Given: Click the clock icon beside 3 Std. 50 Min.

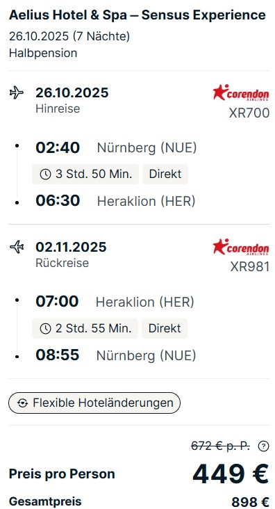Looking at the screenshot, I should pos(45,175).
